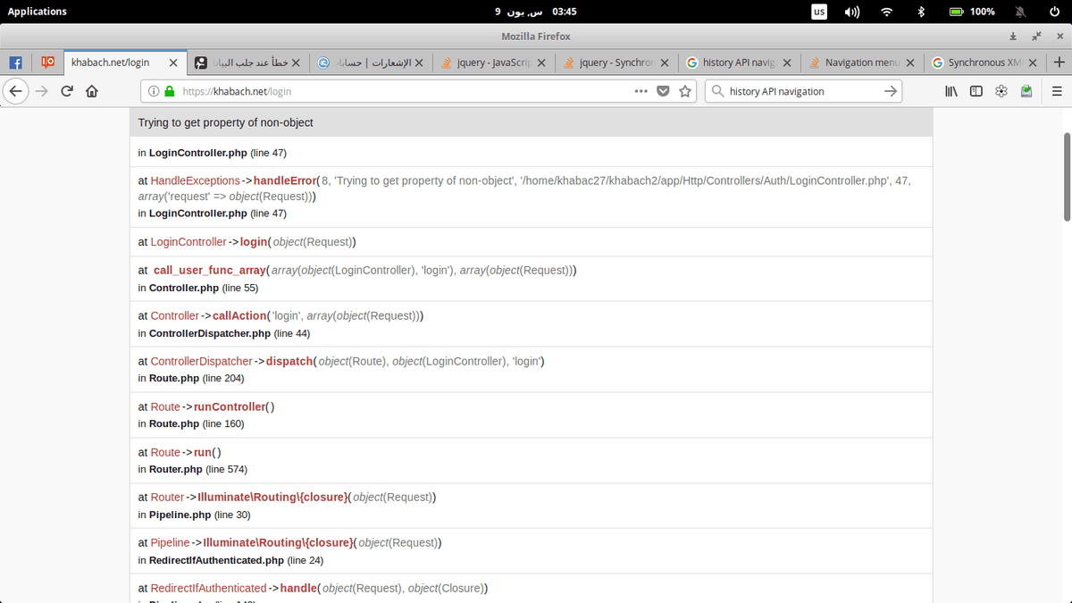1072x603 pixels.
Task: Open the Firefox Library panel icon
Action: point(951,90)
